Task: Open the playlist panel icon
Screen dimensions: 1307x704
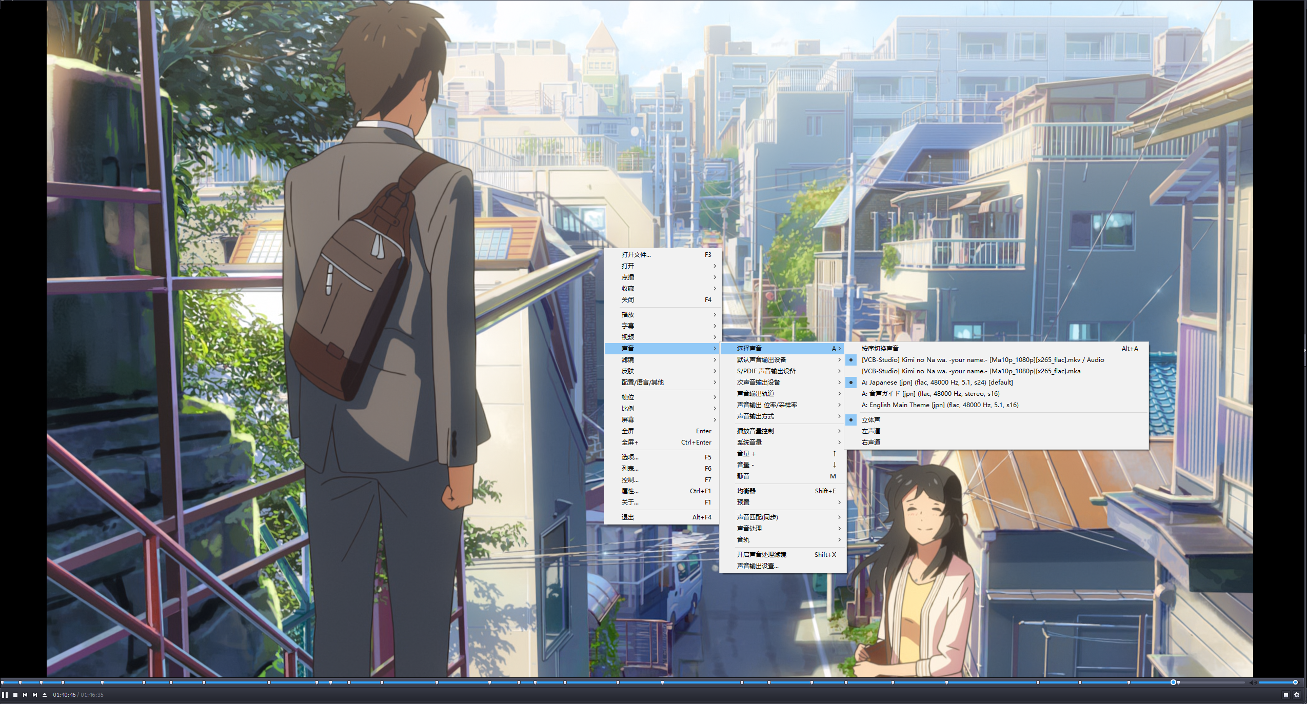Action: [1286, 695]
